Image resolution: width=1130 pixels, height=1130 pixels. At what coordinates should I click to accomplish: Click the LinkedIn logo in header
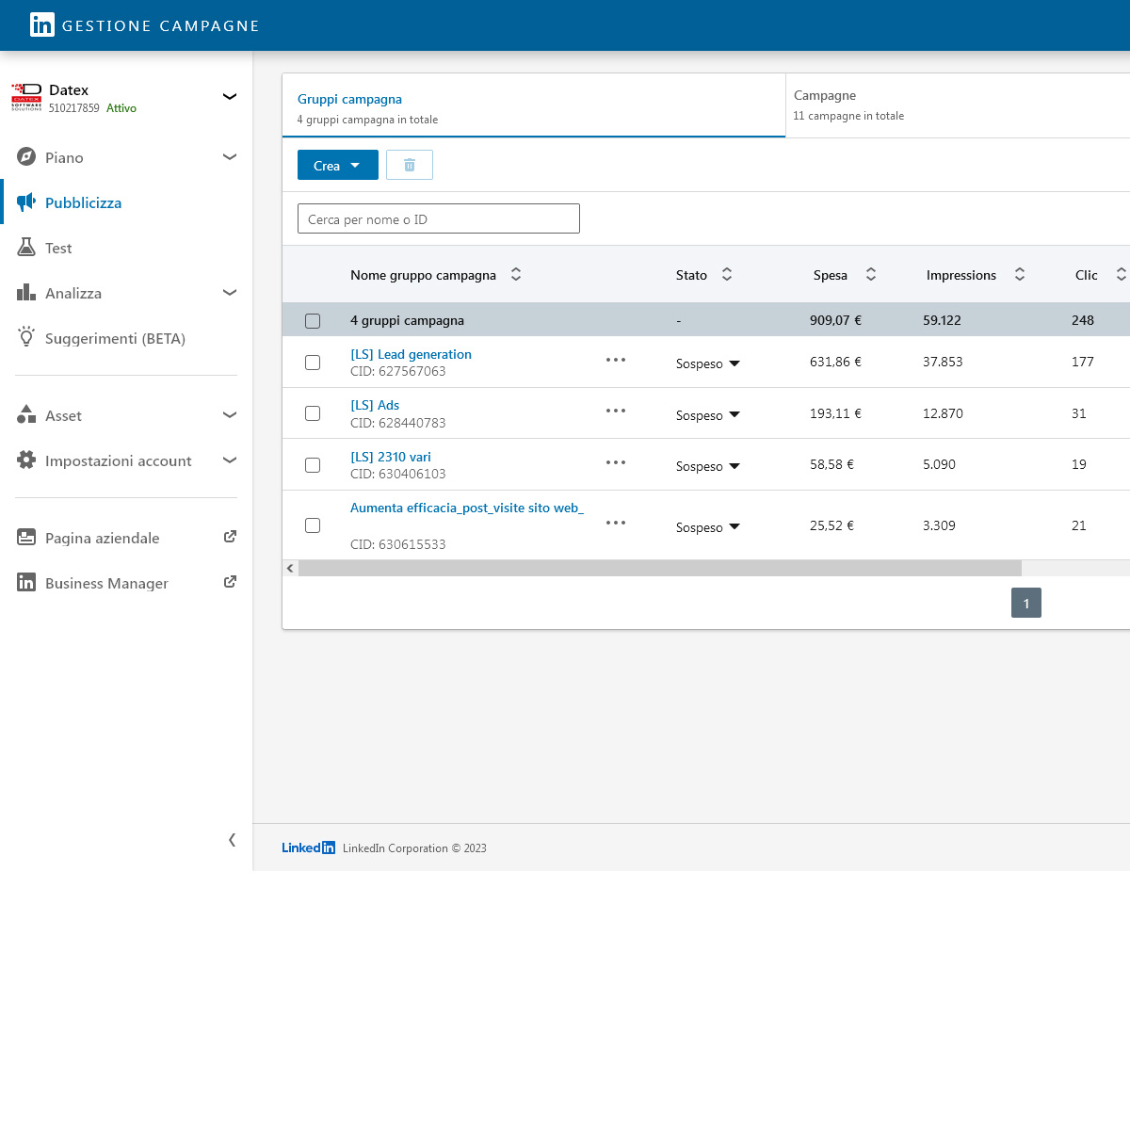(x=41, y=25)
